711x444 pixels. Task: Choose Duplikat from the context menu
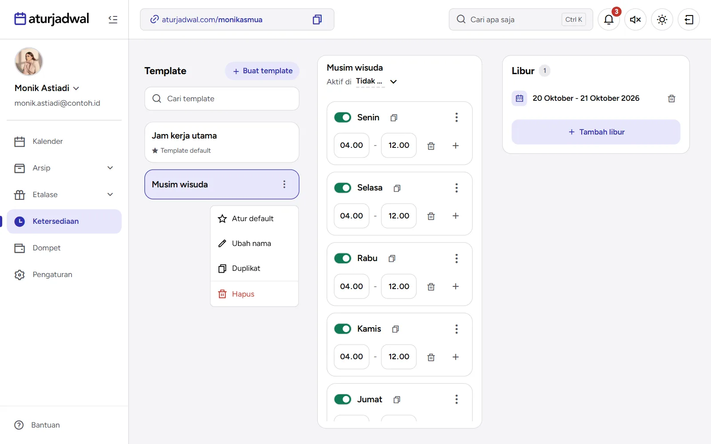254,268
